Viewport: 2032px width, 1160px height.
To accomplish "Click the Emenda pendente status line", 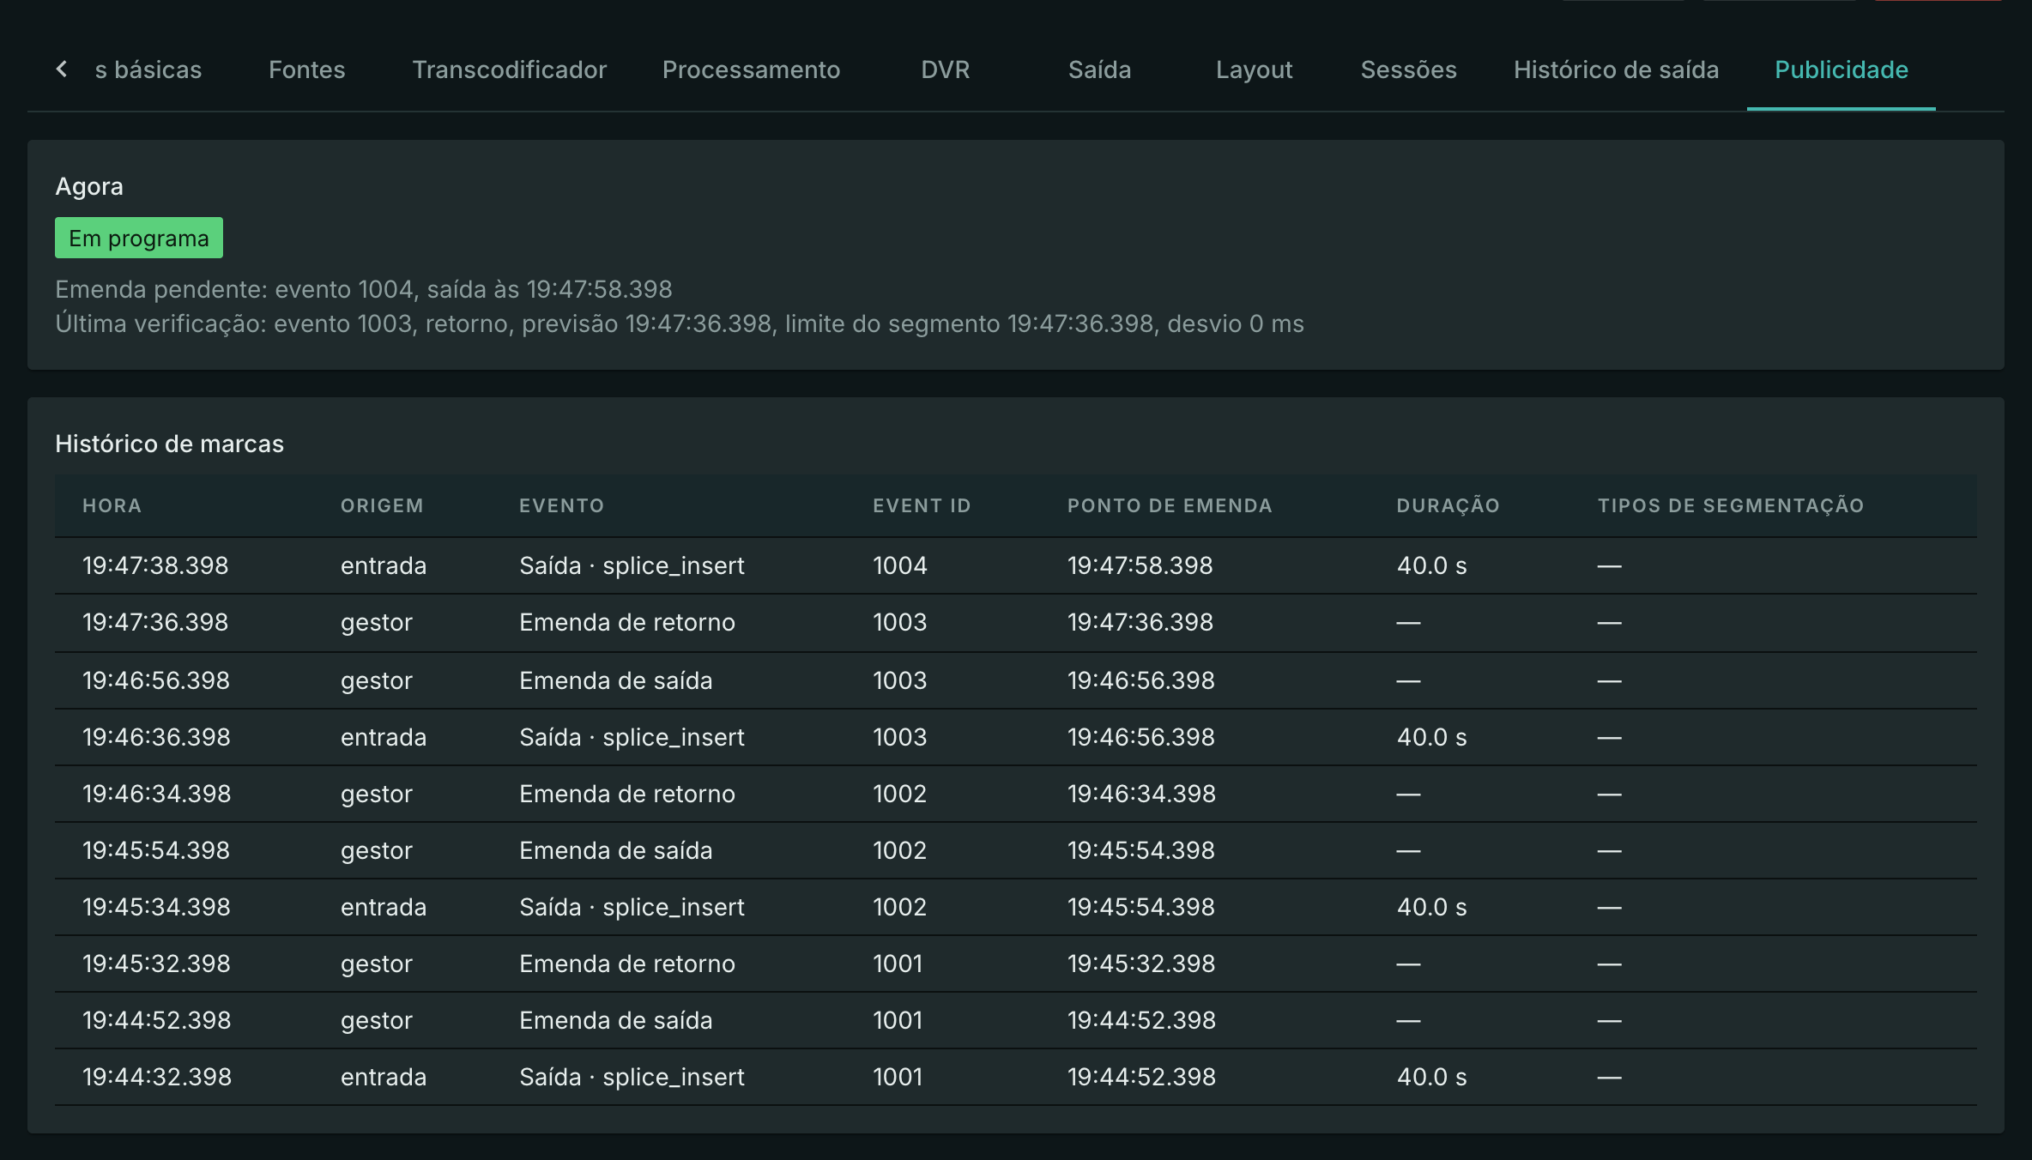I will tap(364, 289).
